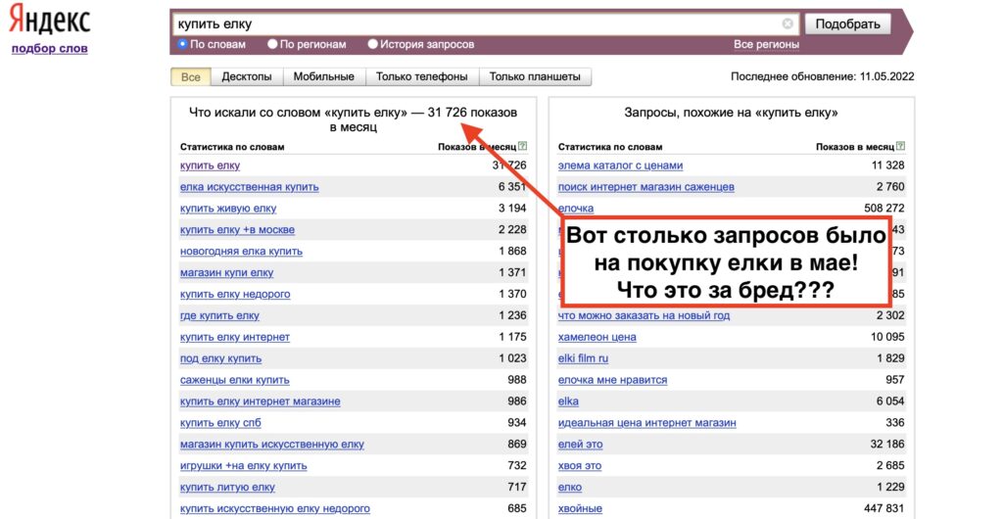The image size is (1003, 519).
Task: Select the История запросов radio button
Action: [x=373, y=44]
